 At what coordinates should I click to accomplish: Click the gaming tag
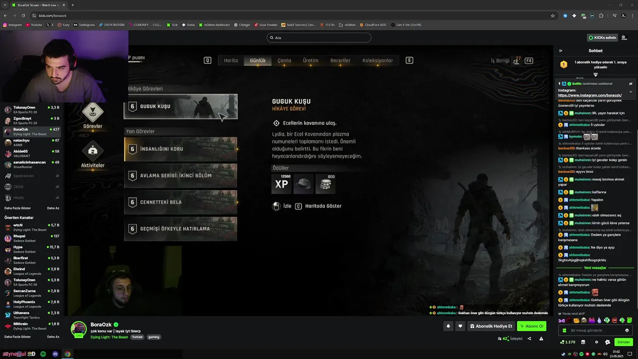[154, 337]
